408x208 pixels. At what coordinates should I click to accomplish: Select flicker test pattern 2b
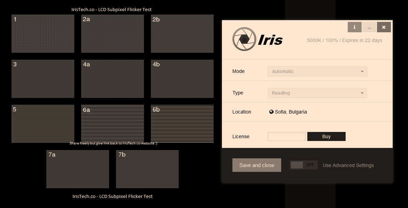[x=182, y=34]
